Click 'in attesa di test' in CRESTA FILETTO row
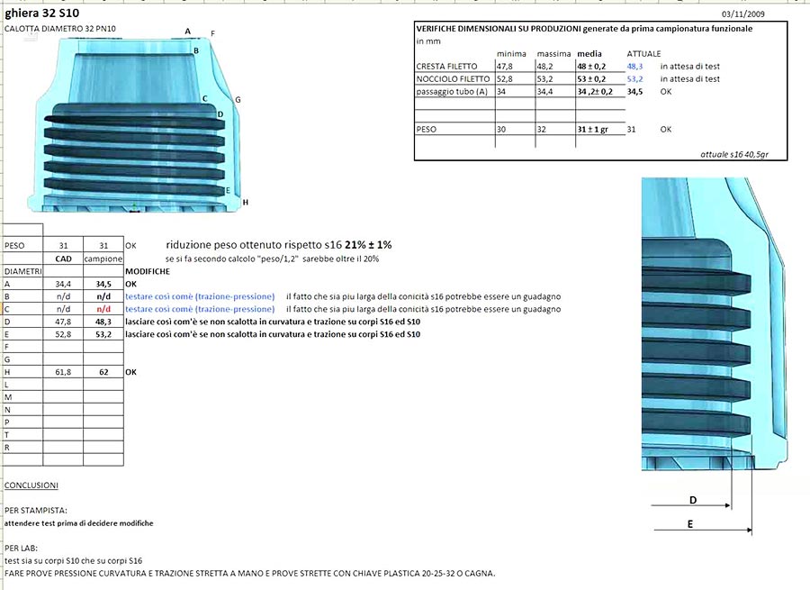Screen dimensions: 810x590 coord(689,66)
